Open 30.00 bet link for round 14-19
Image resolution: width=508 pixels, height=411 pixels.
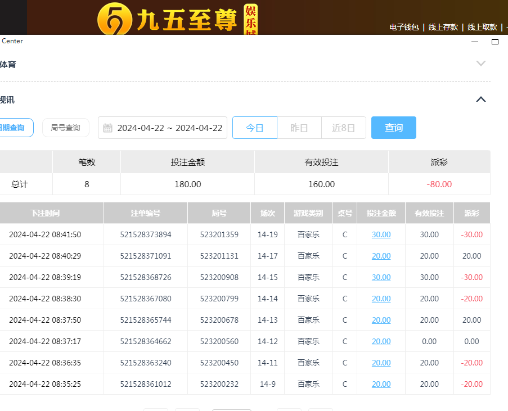click(x=381, y=234)
